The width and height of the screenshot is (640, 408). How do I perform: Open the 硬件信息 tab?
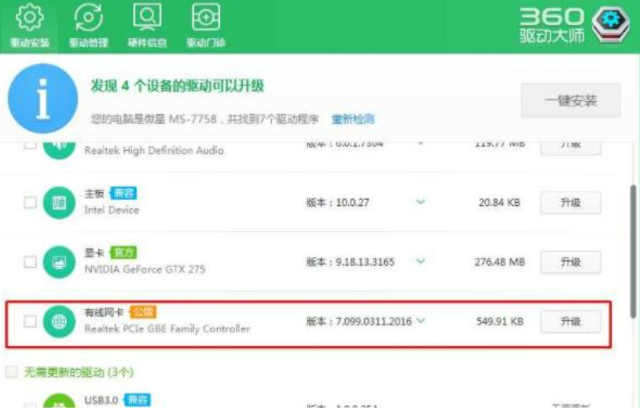point(147,27)
